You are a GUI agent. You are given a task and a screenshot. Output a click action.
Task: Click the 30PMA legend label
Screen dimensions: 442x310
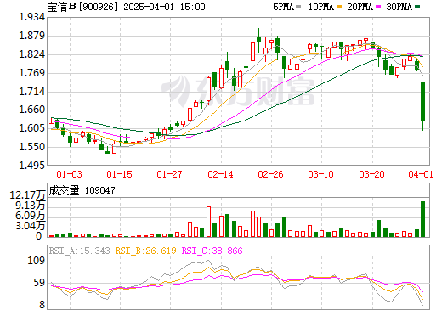point(399,7)
